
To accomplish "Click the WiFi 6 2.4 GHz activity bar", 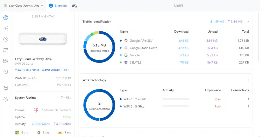I will click(x=175, y=99).
